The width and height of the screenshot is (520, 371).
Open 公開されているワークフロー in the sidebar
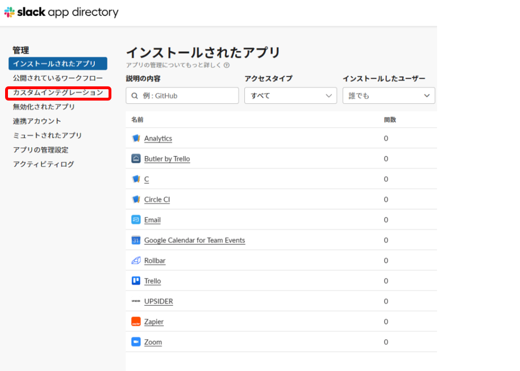[x=58, y=78]
